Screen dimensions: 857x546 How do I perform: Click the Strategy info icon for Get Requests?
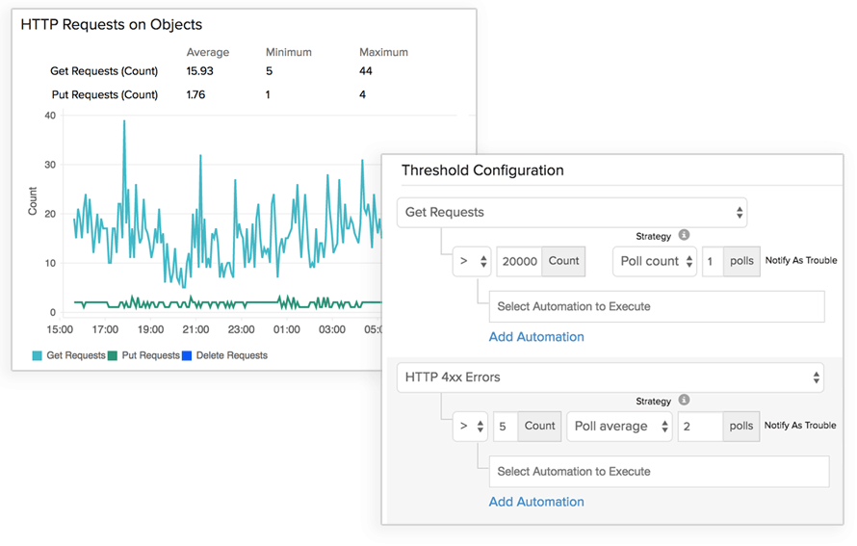(684, 235)
